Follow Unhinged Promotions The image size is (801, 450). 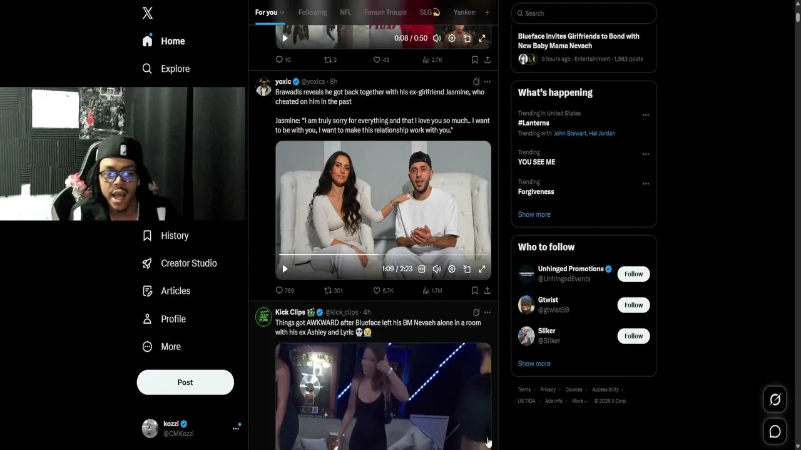coord(633,274)
